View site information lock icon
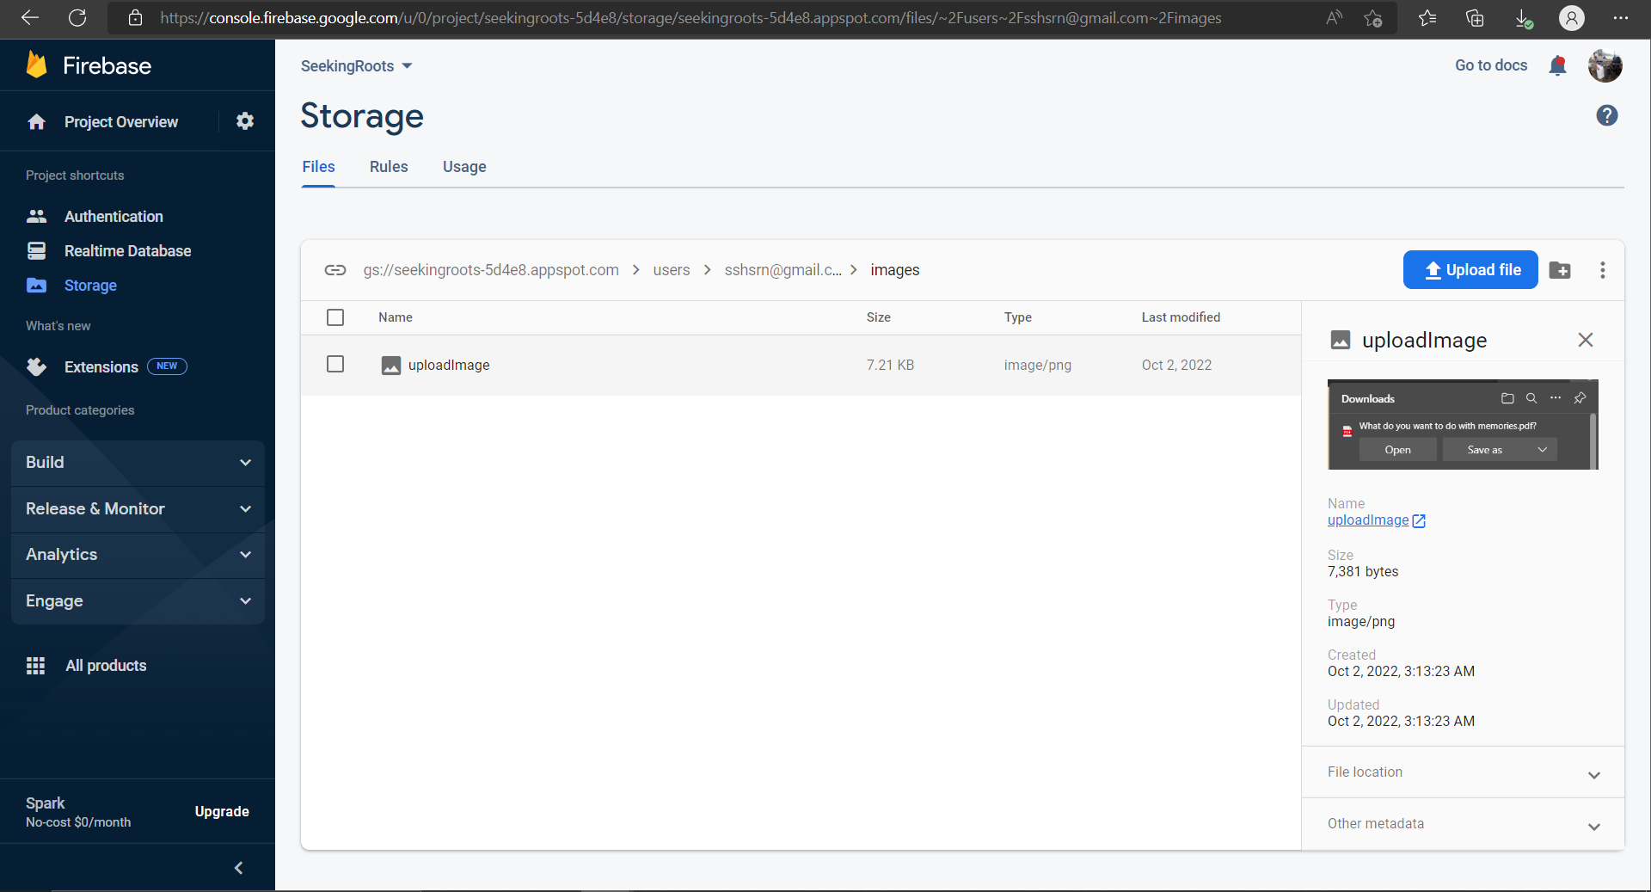 click(135, 18)
